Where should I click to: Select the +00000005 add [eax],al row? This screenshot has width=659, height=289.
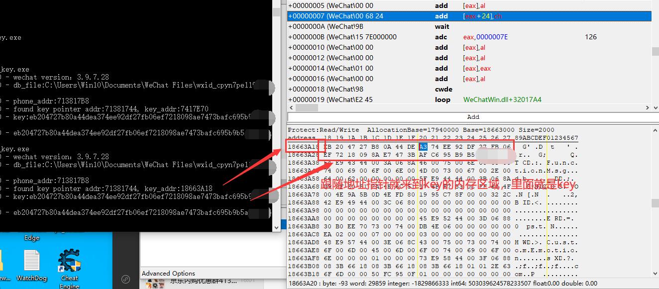point(469,5)
